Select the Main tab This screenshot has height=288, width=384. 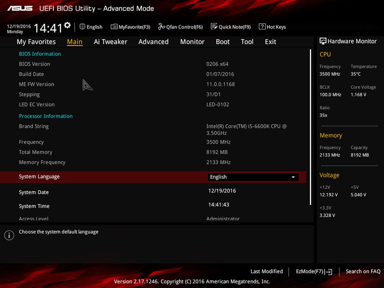tap(75, 42)
